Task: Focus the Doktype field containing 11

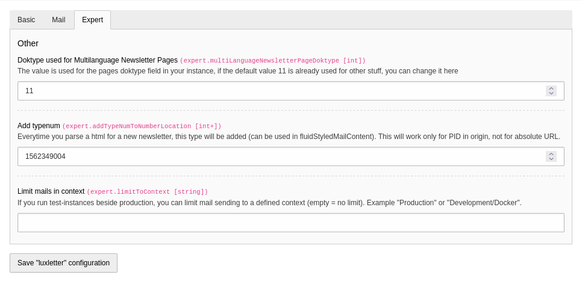Action: [x=291, y=91]
